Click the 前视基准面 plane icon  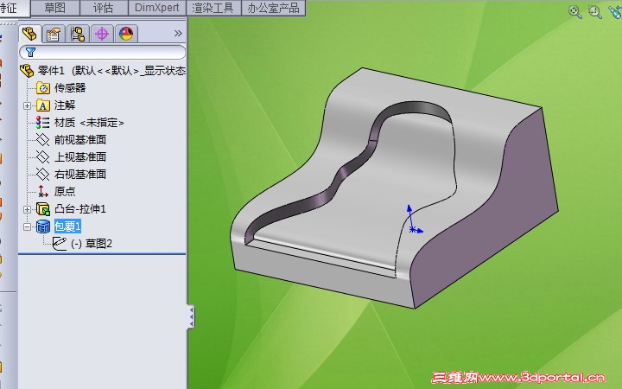tap(42, 140)
